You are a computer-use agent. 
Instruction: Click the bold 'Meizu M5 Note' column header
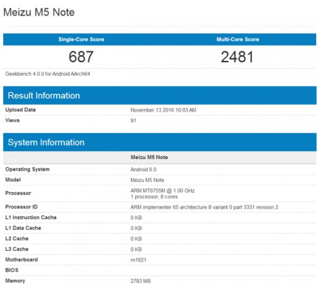(x=149, y=157)
